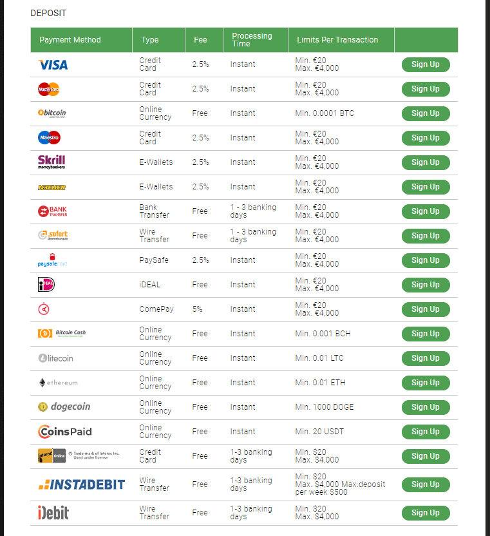Image resolution: width=490 pixels, height=536 pixels.
Task: Click the VISA logo icon
Action: click(53, 64)
